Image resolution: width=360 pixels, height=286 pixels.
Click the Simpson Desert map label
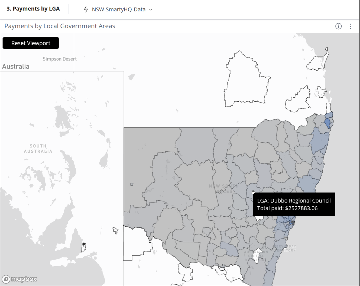[60, 59]
